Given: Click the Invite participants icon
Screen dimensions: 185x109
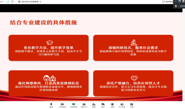Looking at the screenshot, I should (94, 105).
